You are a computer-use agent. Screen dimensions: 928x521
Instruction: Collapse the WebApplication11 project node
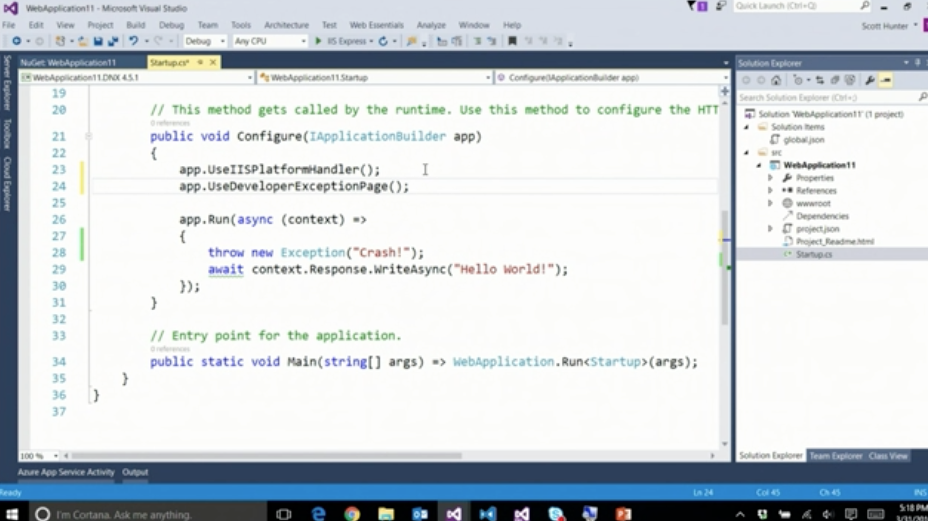pyautogui.click(x=759, y=165)
